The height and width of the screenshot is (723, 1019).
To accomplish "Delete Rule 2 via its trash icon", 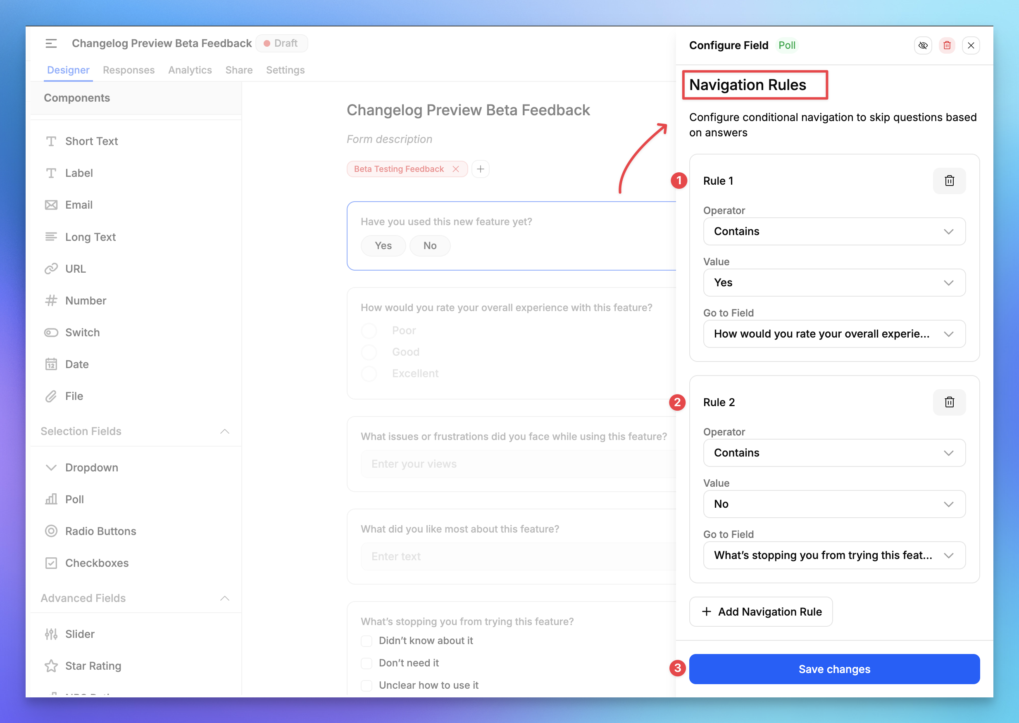I will coord(950,402).
